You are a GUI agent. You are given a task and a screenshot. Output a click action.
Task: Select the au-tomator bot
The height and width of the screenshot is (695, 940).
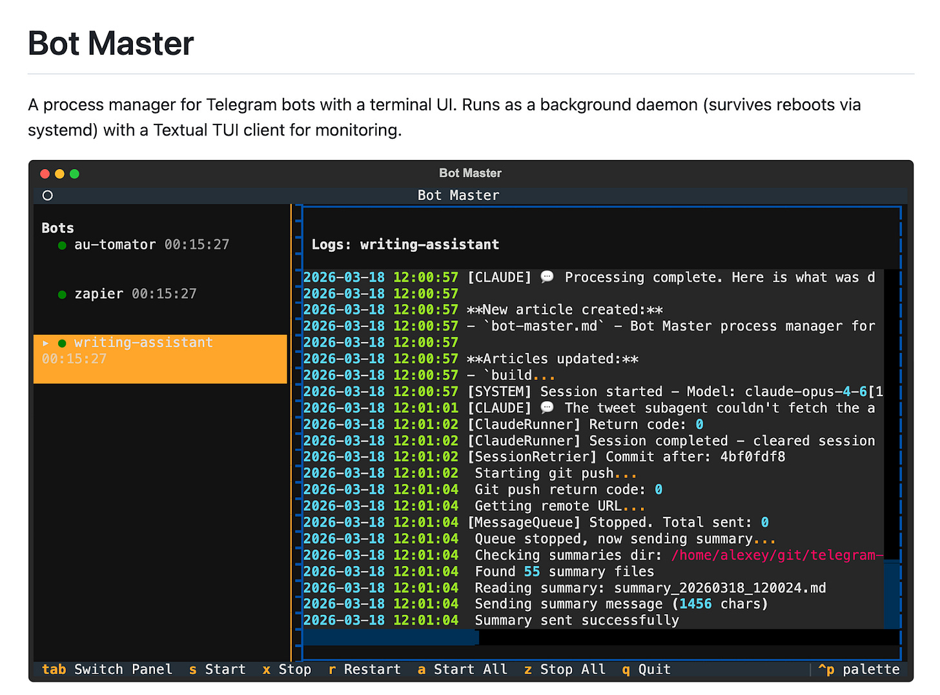(x=160, y=245)
